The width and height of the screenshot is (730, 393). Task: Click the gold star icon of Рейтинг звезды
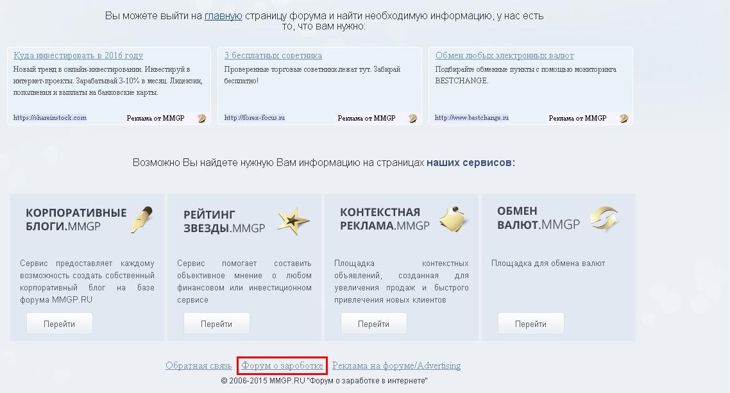(x=293, y=221)
